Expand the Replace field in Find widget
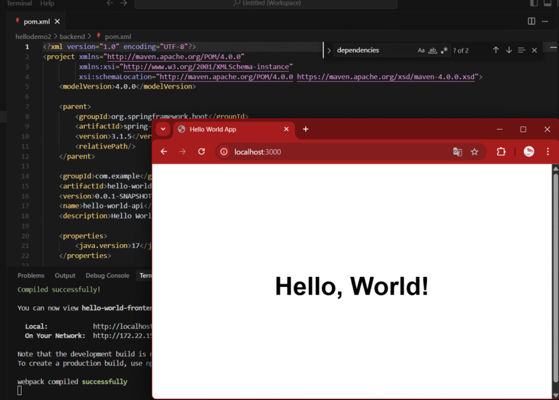 [x=329, y=50]
